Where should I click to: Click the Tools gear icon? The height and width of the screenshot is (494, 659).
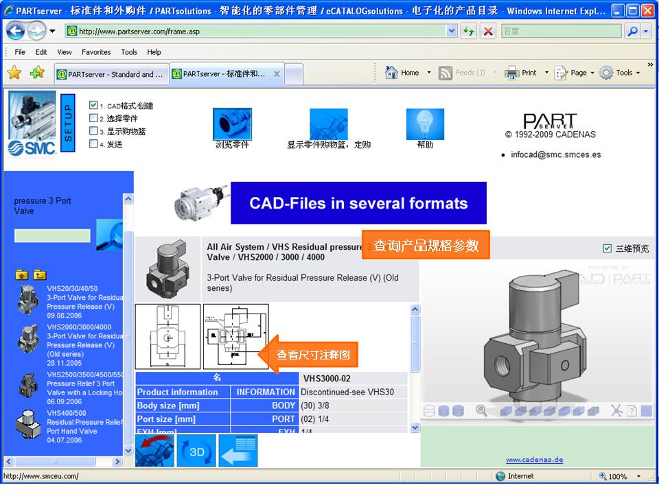point(606,73)
